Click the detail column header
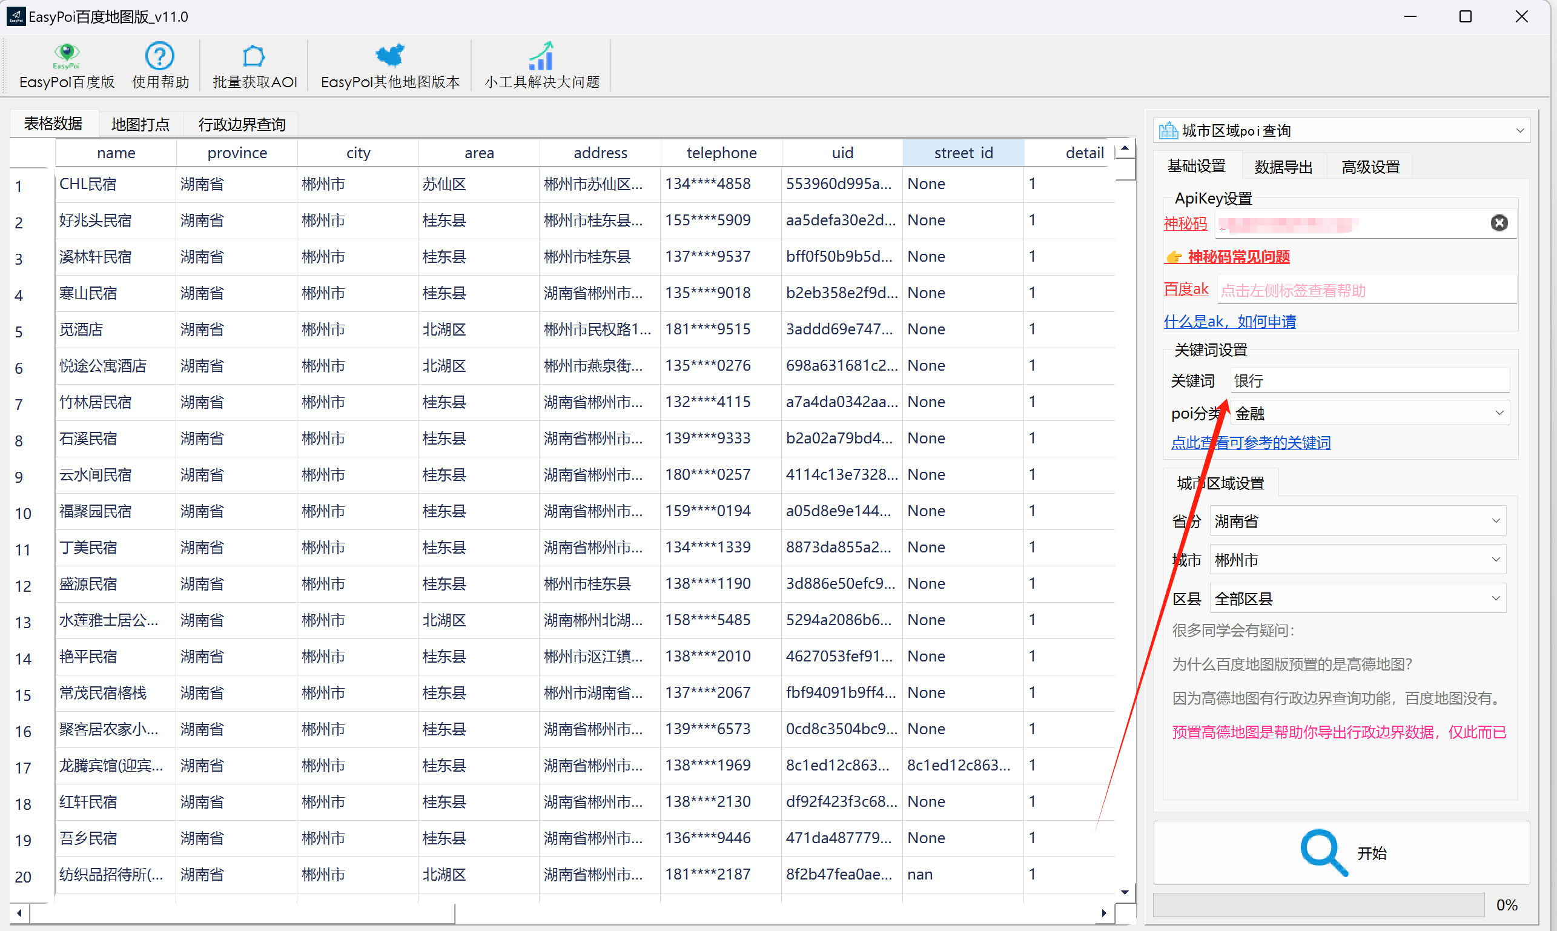 click(1069, 153)
